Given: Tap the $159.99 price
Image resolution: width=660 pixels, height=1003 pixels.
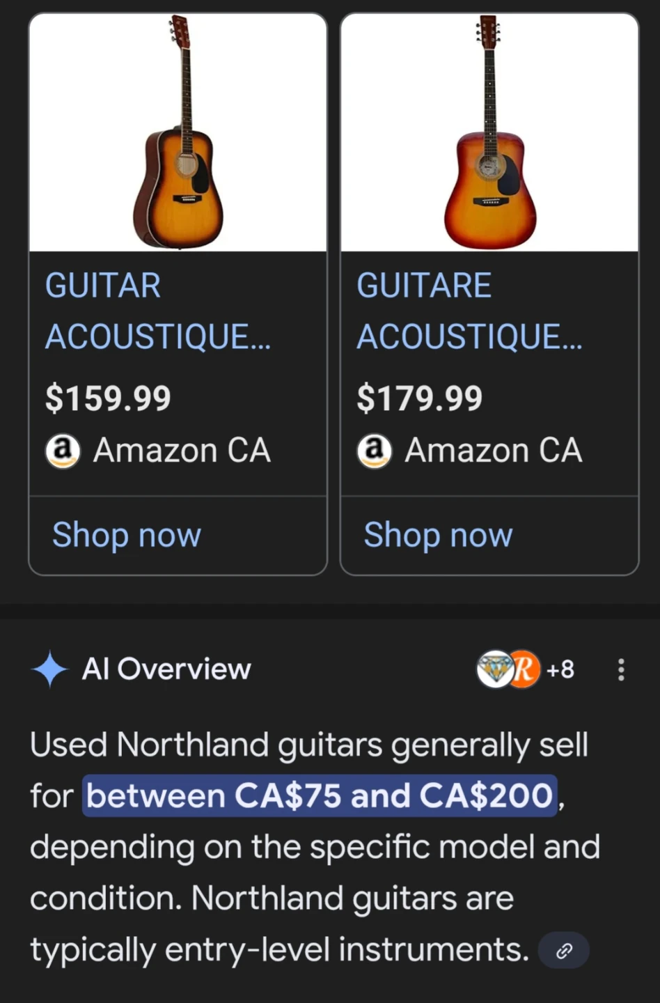Looking at the screenshot, I should click(108, 398).
